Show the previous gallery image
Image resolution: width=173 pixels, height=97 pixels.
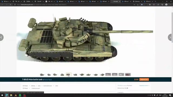[x=1, y=37]
